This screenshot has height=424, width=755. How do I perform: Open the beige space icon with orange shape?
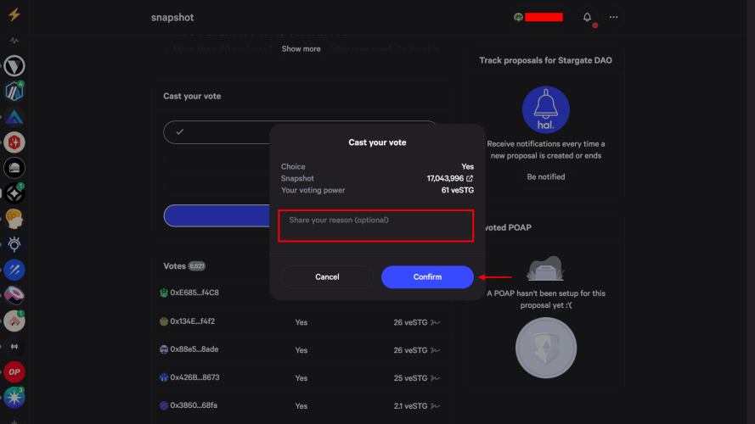(x=14, y=321)
